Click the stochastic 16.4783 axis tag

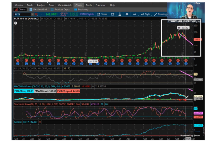pos(198,117)
